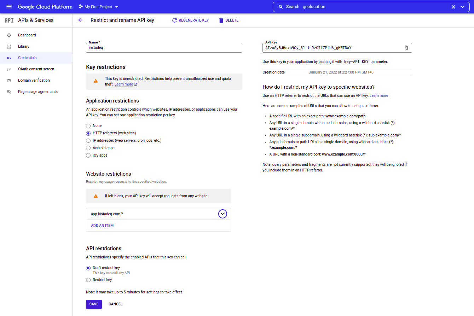The height and width of the screenshot is (316, 474).
Task: Click the Page usage agreements icon
Action: click(9, 92)
